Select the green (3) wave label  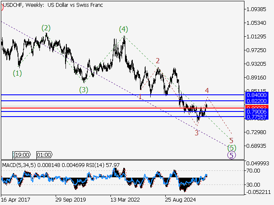pos(83,90)
